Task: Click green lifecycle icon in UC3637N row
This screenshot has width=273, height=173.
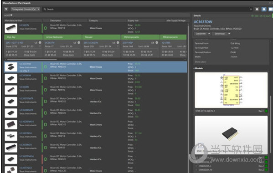Action: (46, 28)
